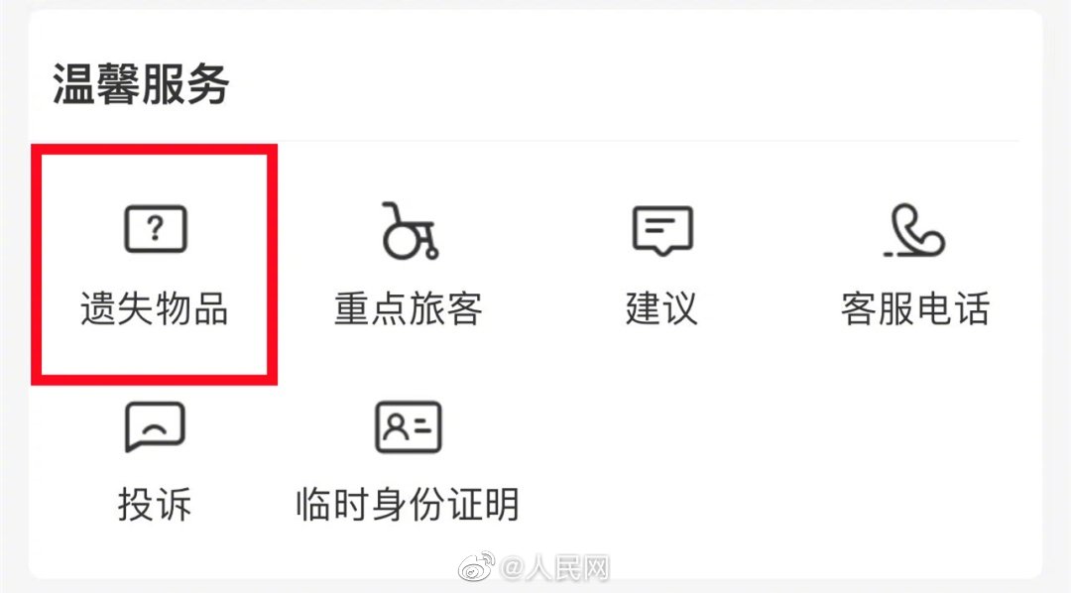Select the 重点旅客 label

click(409, 308)
